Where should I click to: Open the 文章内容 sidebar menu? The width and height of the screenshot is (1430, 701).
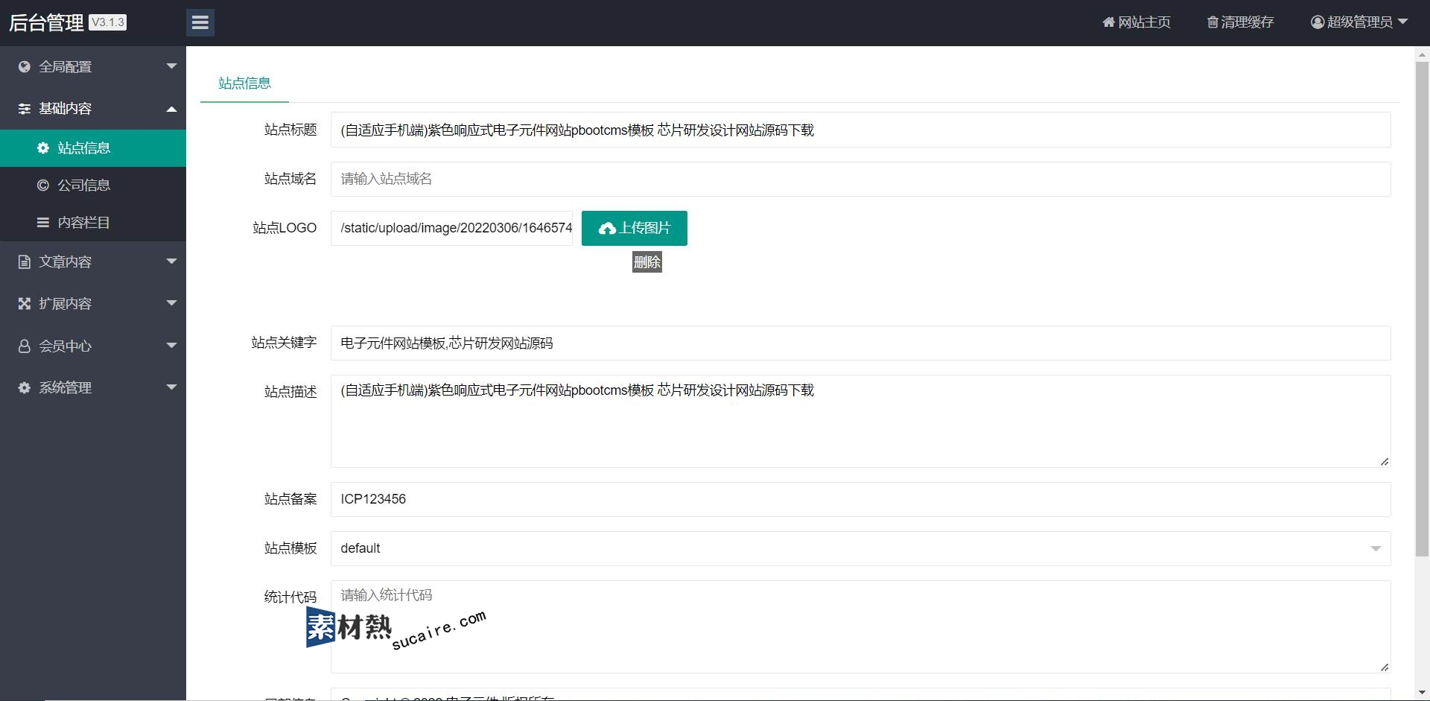tap(93, 262)
